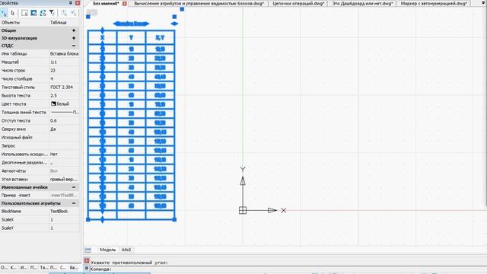Click the table's bottom-right corner grip
Viewport: 487px width, 274px height.
174,220
